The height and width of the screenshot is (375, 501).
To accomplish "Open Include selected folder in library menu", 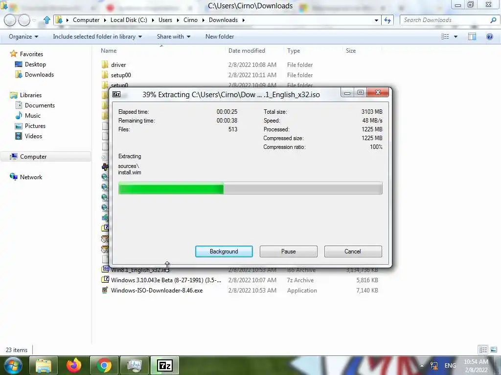I will (x=97, y=37).
